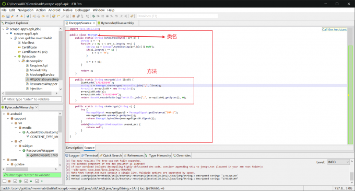
Task: Collapse the com.goldze.mvvmhabit node
Action: [x=11, y=38]
